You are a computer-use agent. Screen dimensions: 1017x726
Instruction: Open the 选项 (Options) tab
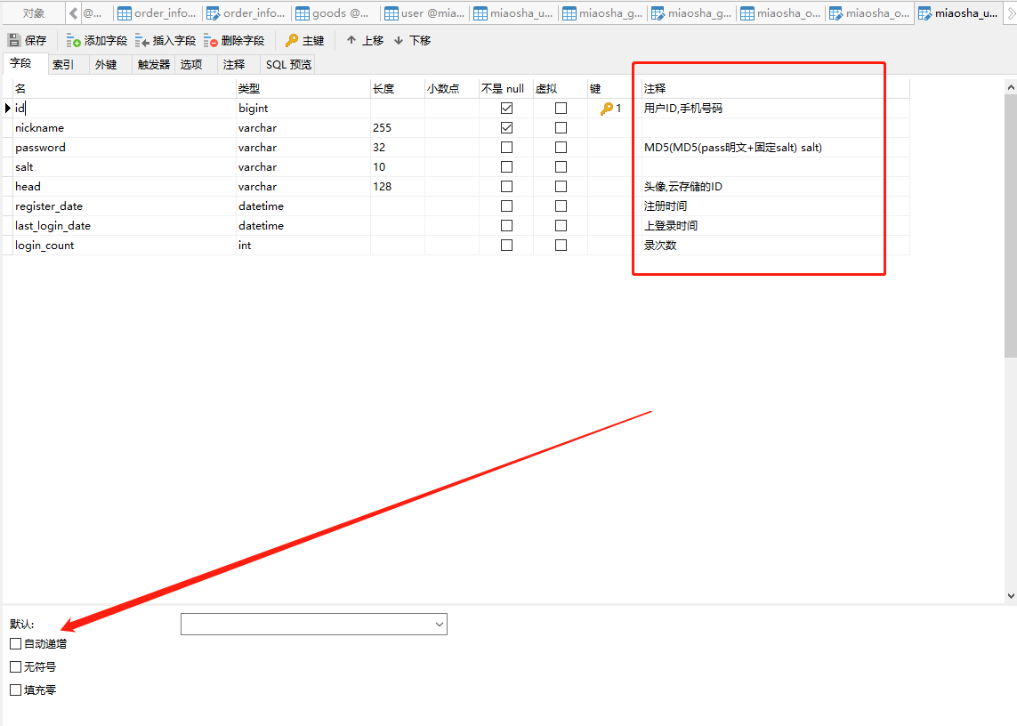pos(191,64)
